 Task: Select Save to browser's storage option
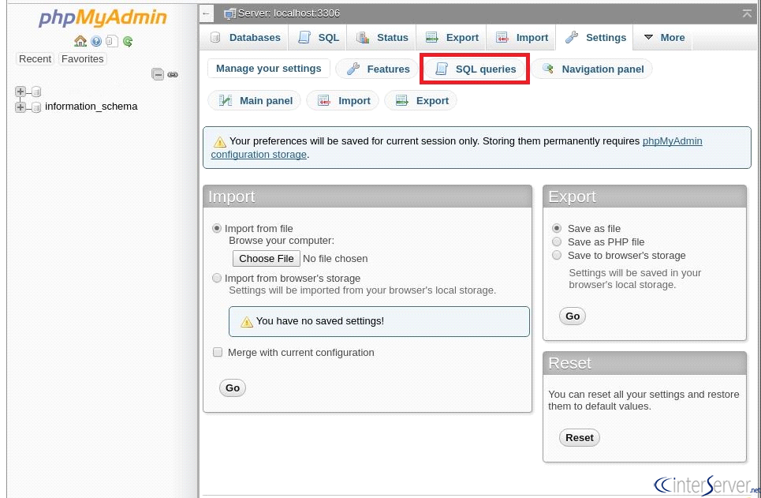[x=558, y=256]
